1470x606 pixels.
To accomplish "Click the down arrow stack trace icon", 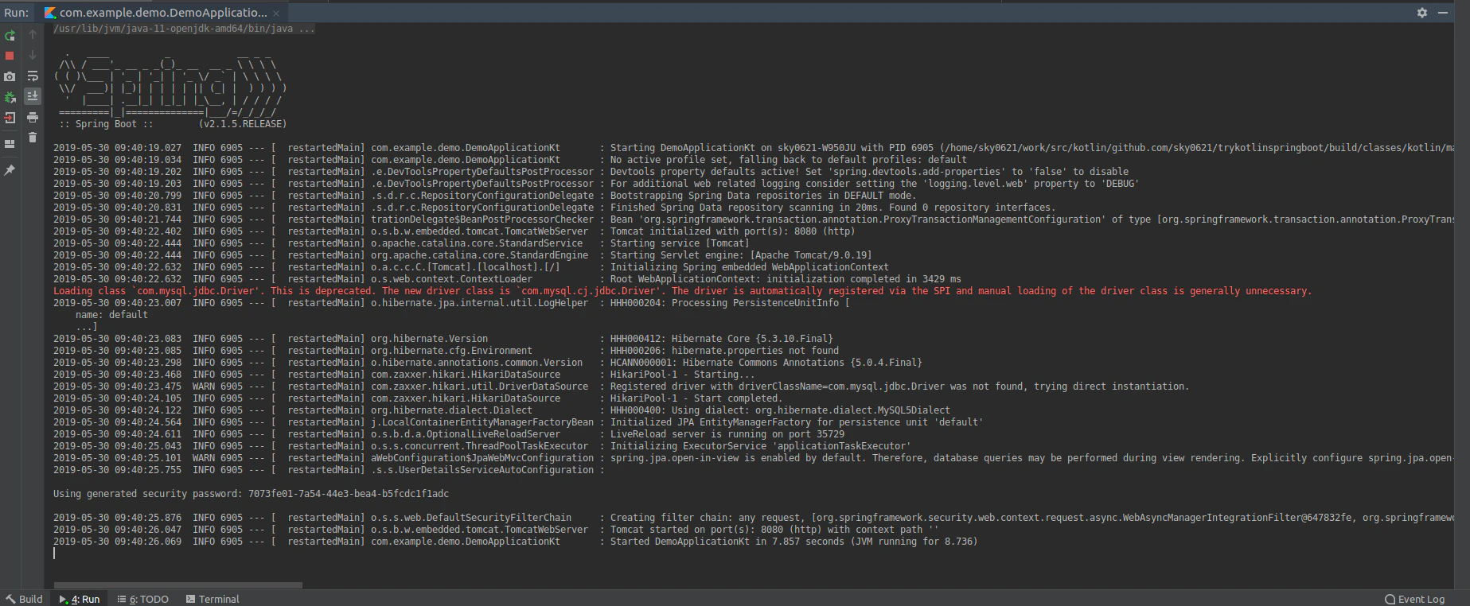I will click(33, 56).
